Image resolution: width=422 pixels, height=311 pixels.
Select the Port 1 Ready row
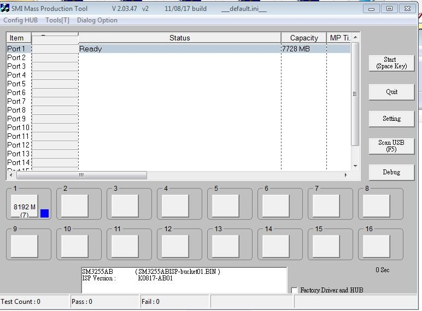coord(179,49)
